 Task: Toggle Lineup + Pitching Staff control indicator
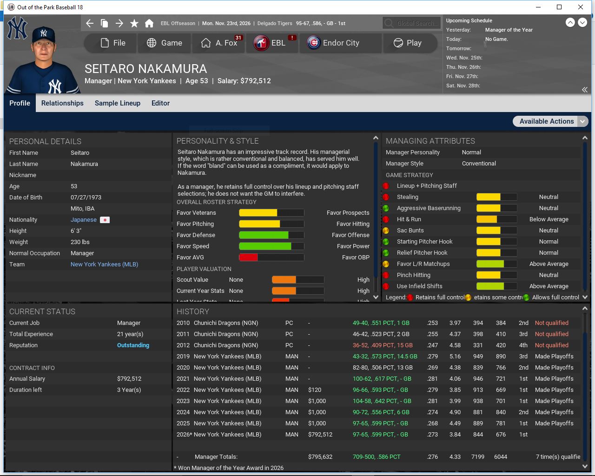pyautogui.click(x=386, y=186)
